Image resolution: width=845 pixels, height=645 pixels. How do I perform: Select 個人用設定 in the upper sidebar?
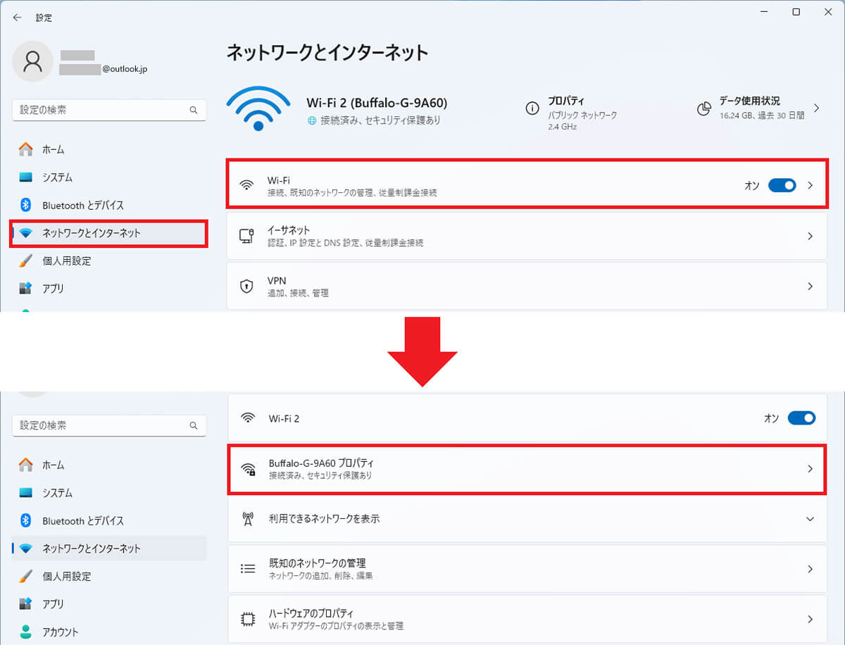[x=109, y=261]
